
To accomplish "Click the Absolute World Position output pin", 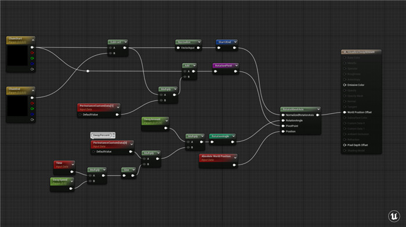I will (x=234, y=165).
